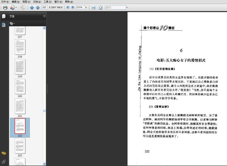Click the page number field showing 222
Viewport: 227px width, 166px height.
pyautogui.click(x=44, y=7)
